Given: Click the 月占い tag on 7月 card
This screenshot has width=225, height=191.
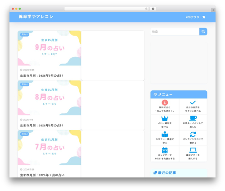Looking at the screenshot, I should click(x=25, y=134).
